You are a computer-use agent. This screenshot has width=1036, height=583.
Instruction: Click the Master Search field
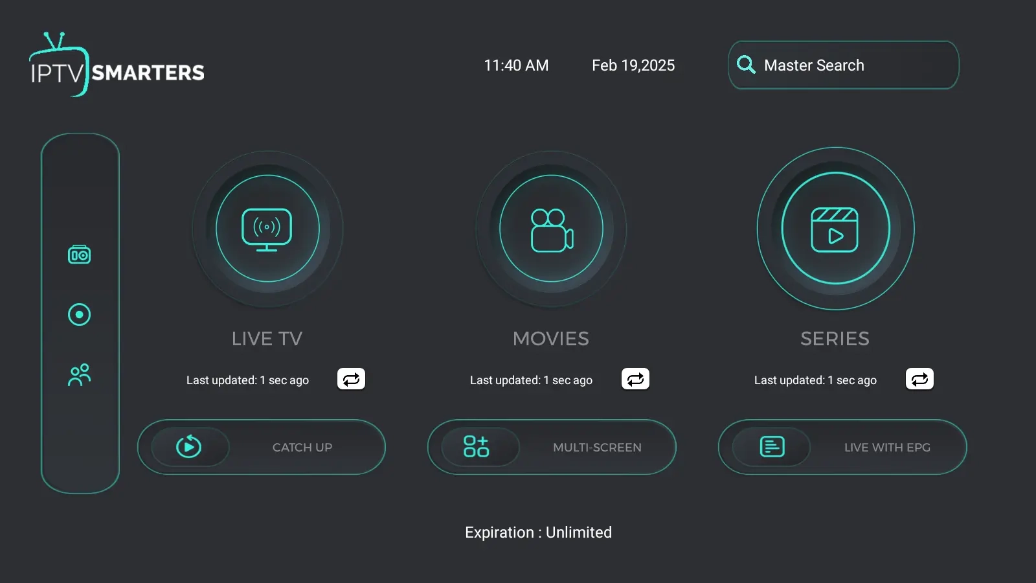(843, 65)
